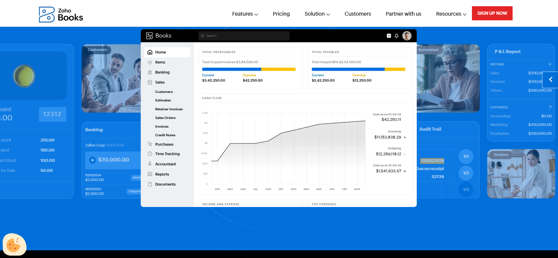Expand the Solution dropdown menu
This screenshot has height=258, width=558.
[317, 14]
